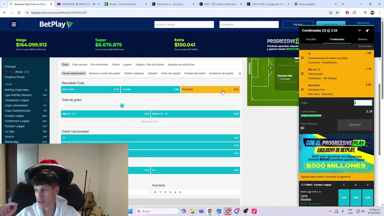Pin the bet slip panel
Image resolution: width=384 pixels, height=216 pixels.
[367, 31]
